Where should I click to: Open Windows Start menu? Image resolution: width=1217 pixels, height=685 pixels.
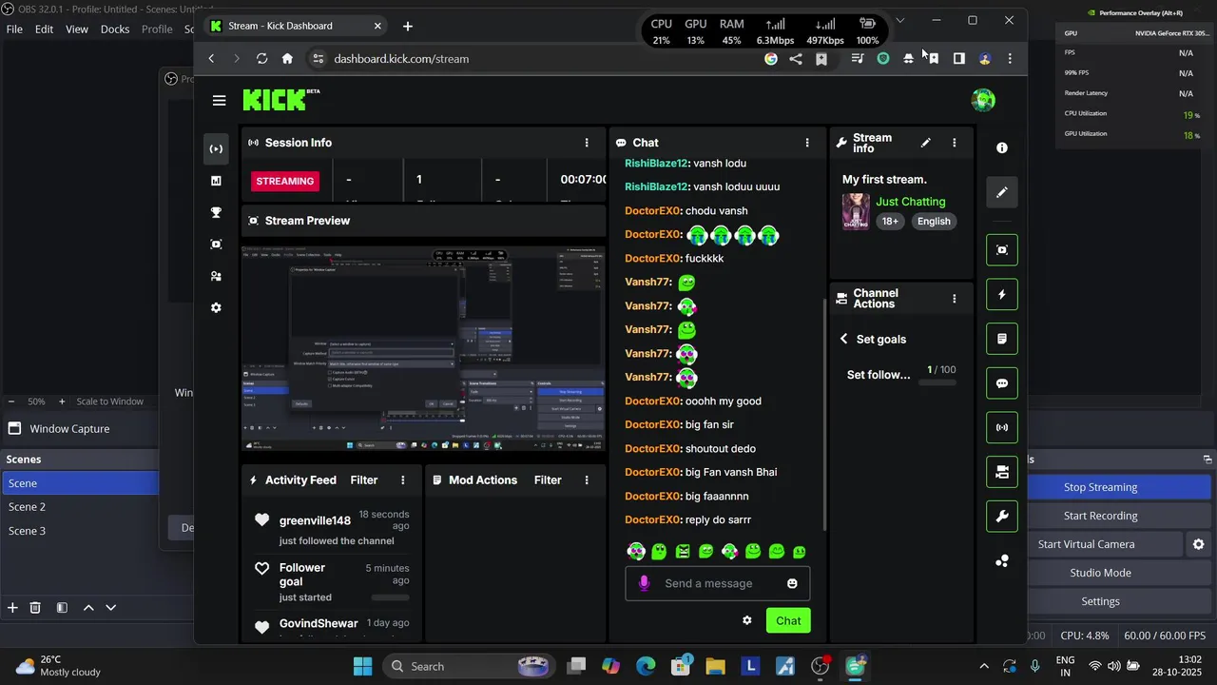(362, 666)
